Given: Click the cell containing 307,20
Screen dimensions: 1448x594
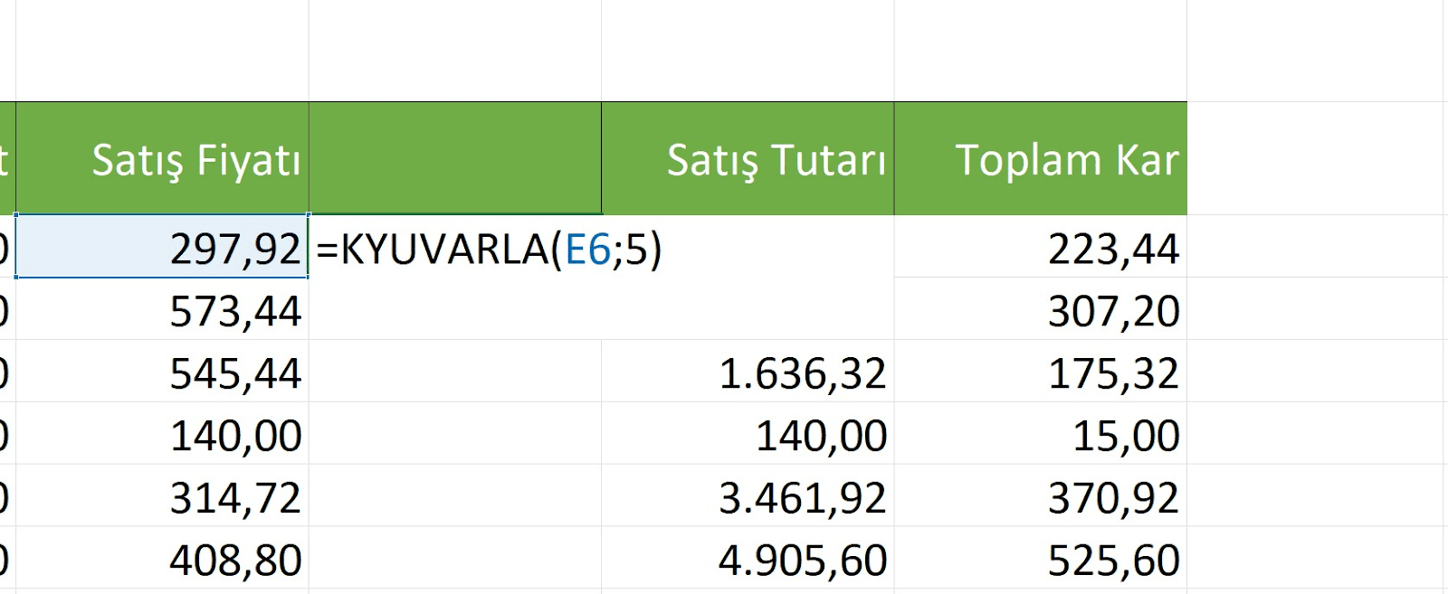Looking at the screenshot, I should (1041, 310).
